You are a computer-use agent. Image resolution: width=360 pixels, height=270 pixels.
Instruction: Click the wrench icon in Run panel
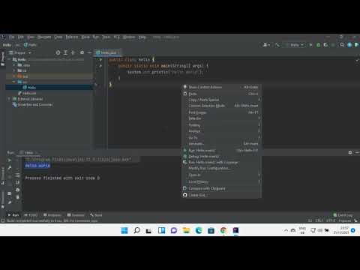point(10,168)
